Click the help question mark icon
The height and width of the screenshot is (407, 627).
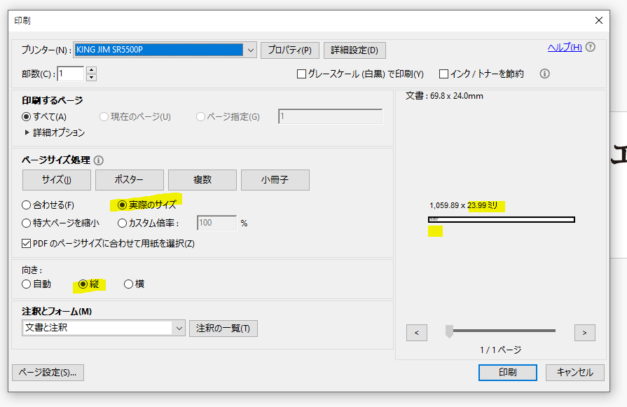point(591,48)
